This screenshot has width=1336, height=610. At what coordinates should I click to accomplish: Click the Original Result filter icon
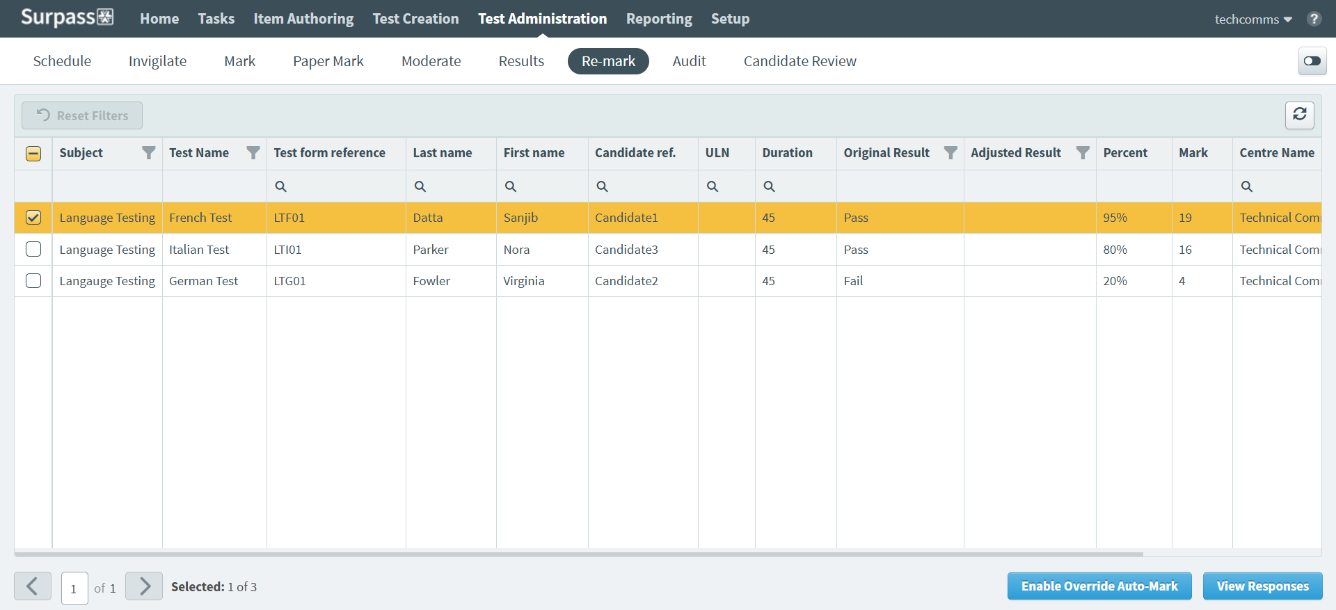951,153
